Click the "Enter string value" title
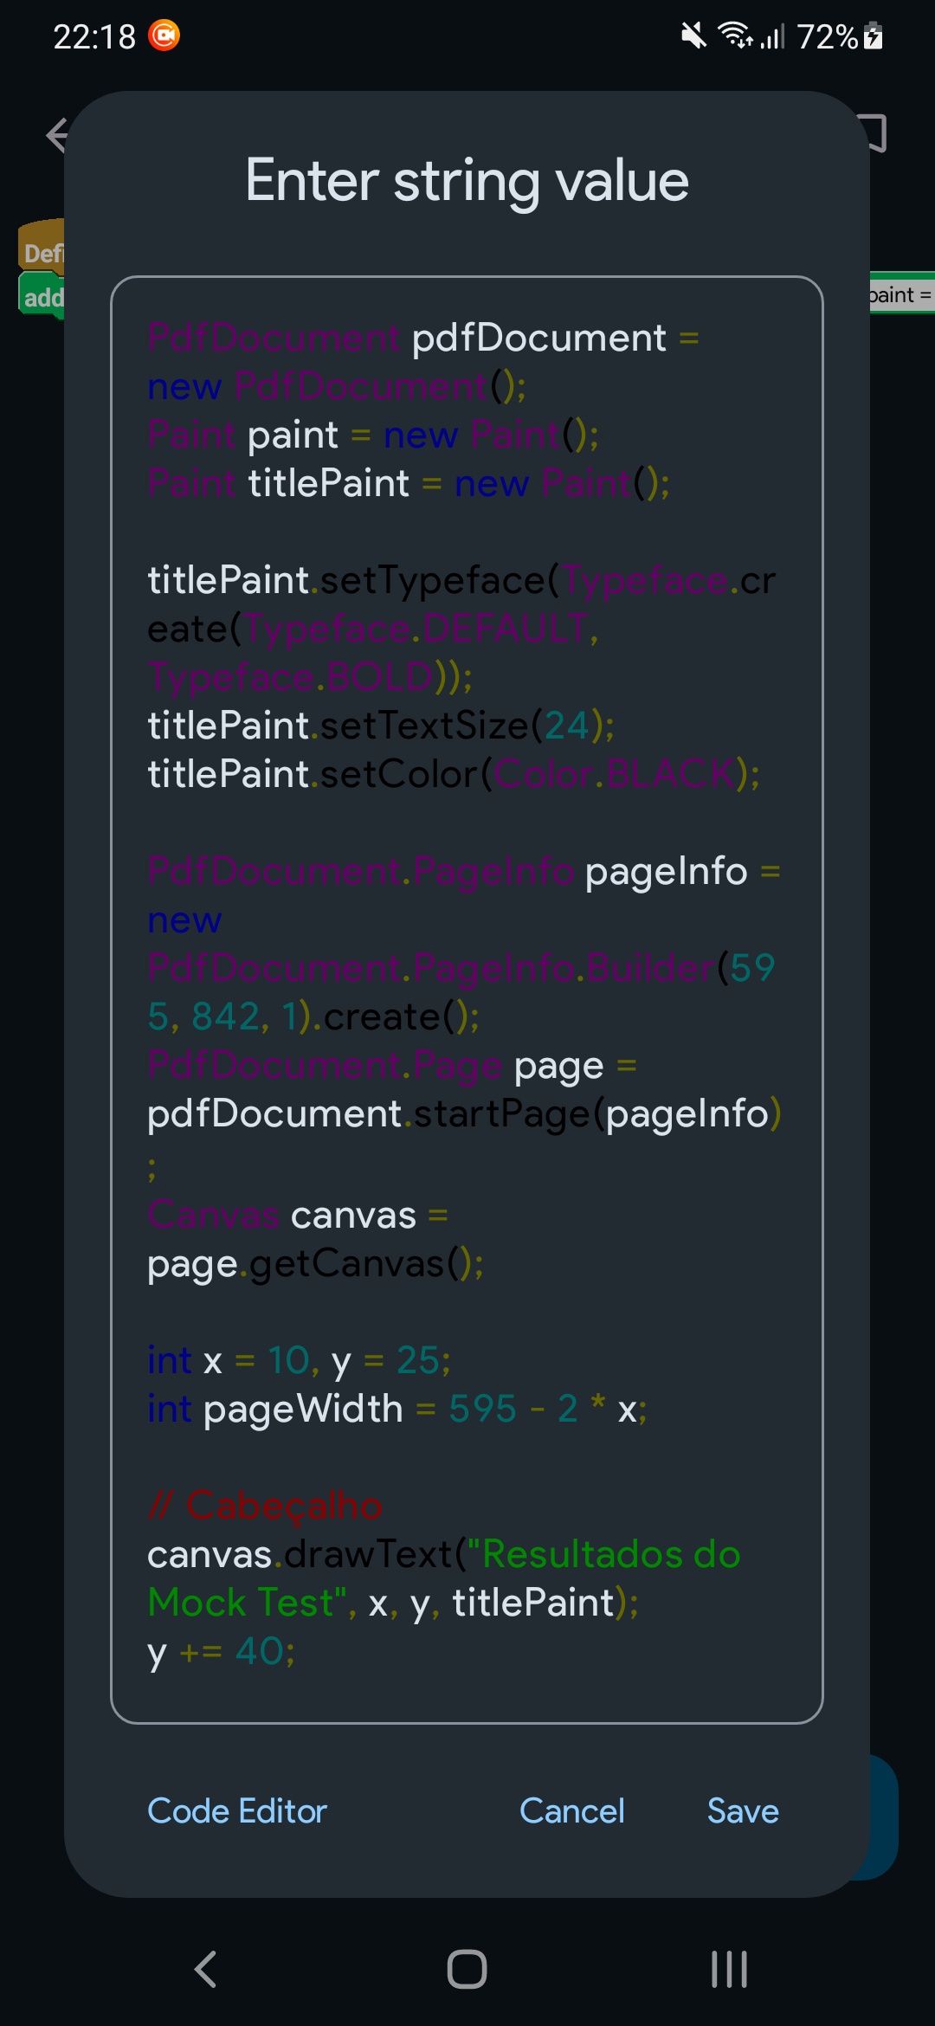The height and width of the screenshot is (2026, 935). tap(467, 181)
